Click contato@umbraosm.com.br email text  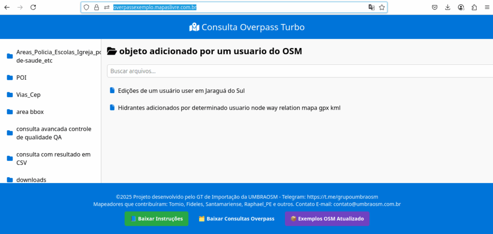tap(367, 204)
